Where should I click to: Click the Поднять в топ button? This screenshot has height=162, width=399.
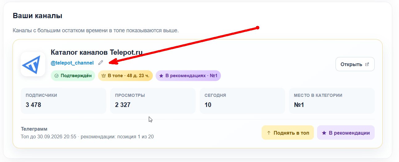(288, 133)
